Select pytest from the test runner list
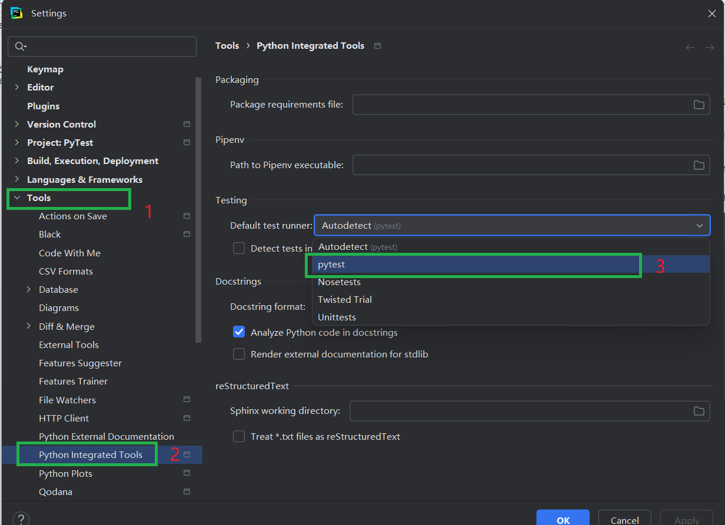This screenshot has height=525, width=725. tap(511, 265)
